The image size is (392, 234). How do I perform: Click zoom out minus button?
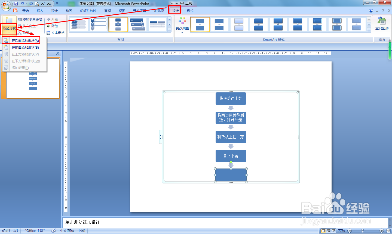(x=350, y=231)
